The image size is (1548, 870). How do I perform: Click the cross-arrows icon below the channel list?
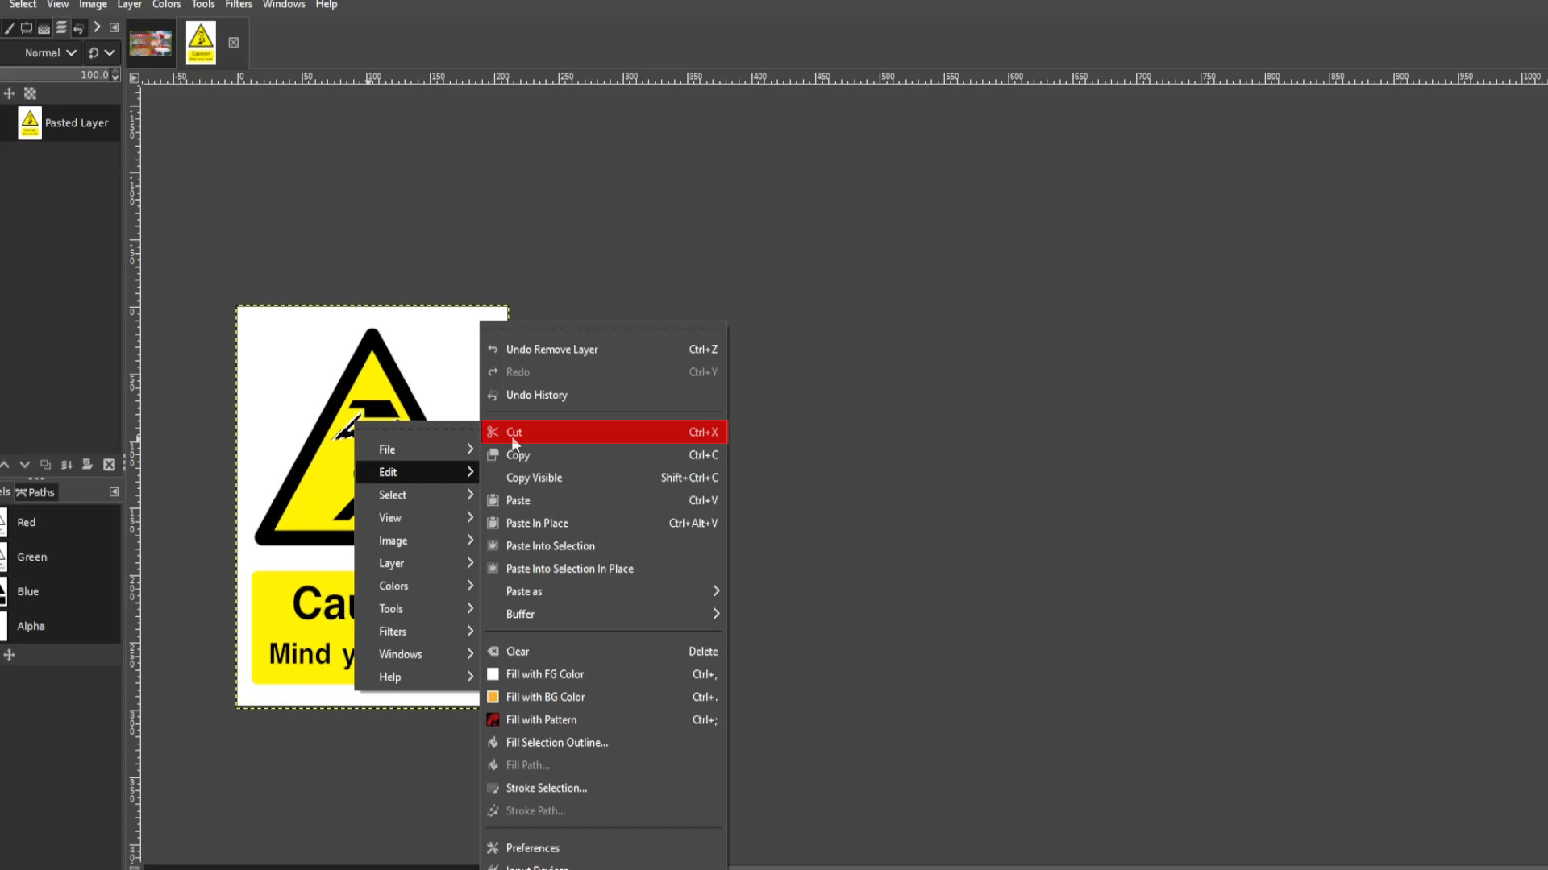[x=9, y=655]
